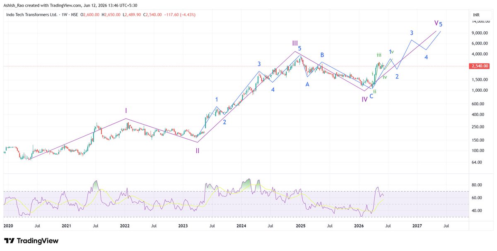
Task: Select the blue corrective wave C label
Action: point(372,96)
